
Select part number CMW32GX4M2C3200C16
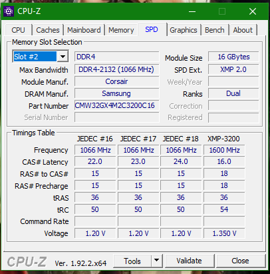[x=117, y=105]
